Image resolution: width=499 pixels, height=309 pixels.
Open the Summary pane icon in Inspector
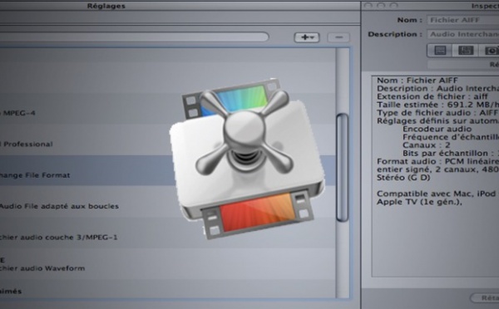coord(440,51)
